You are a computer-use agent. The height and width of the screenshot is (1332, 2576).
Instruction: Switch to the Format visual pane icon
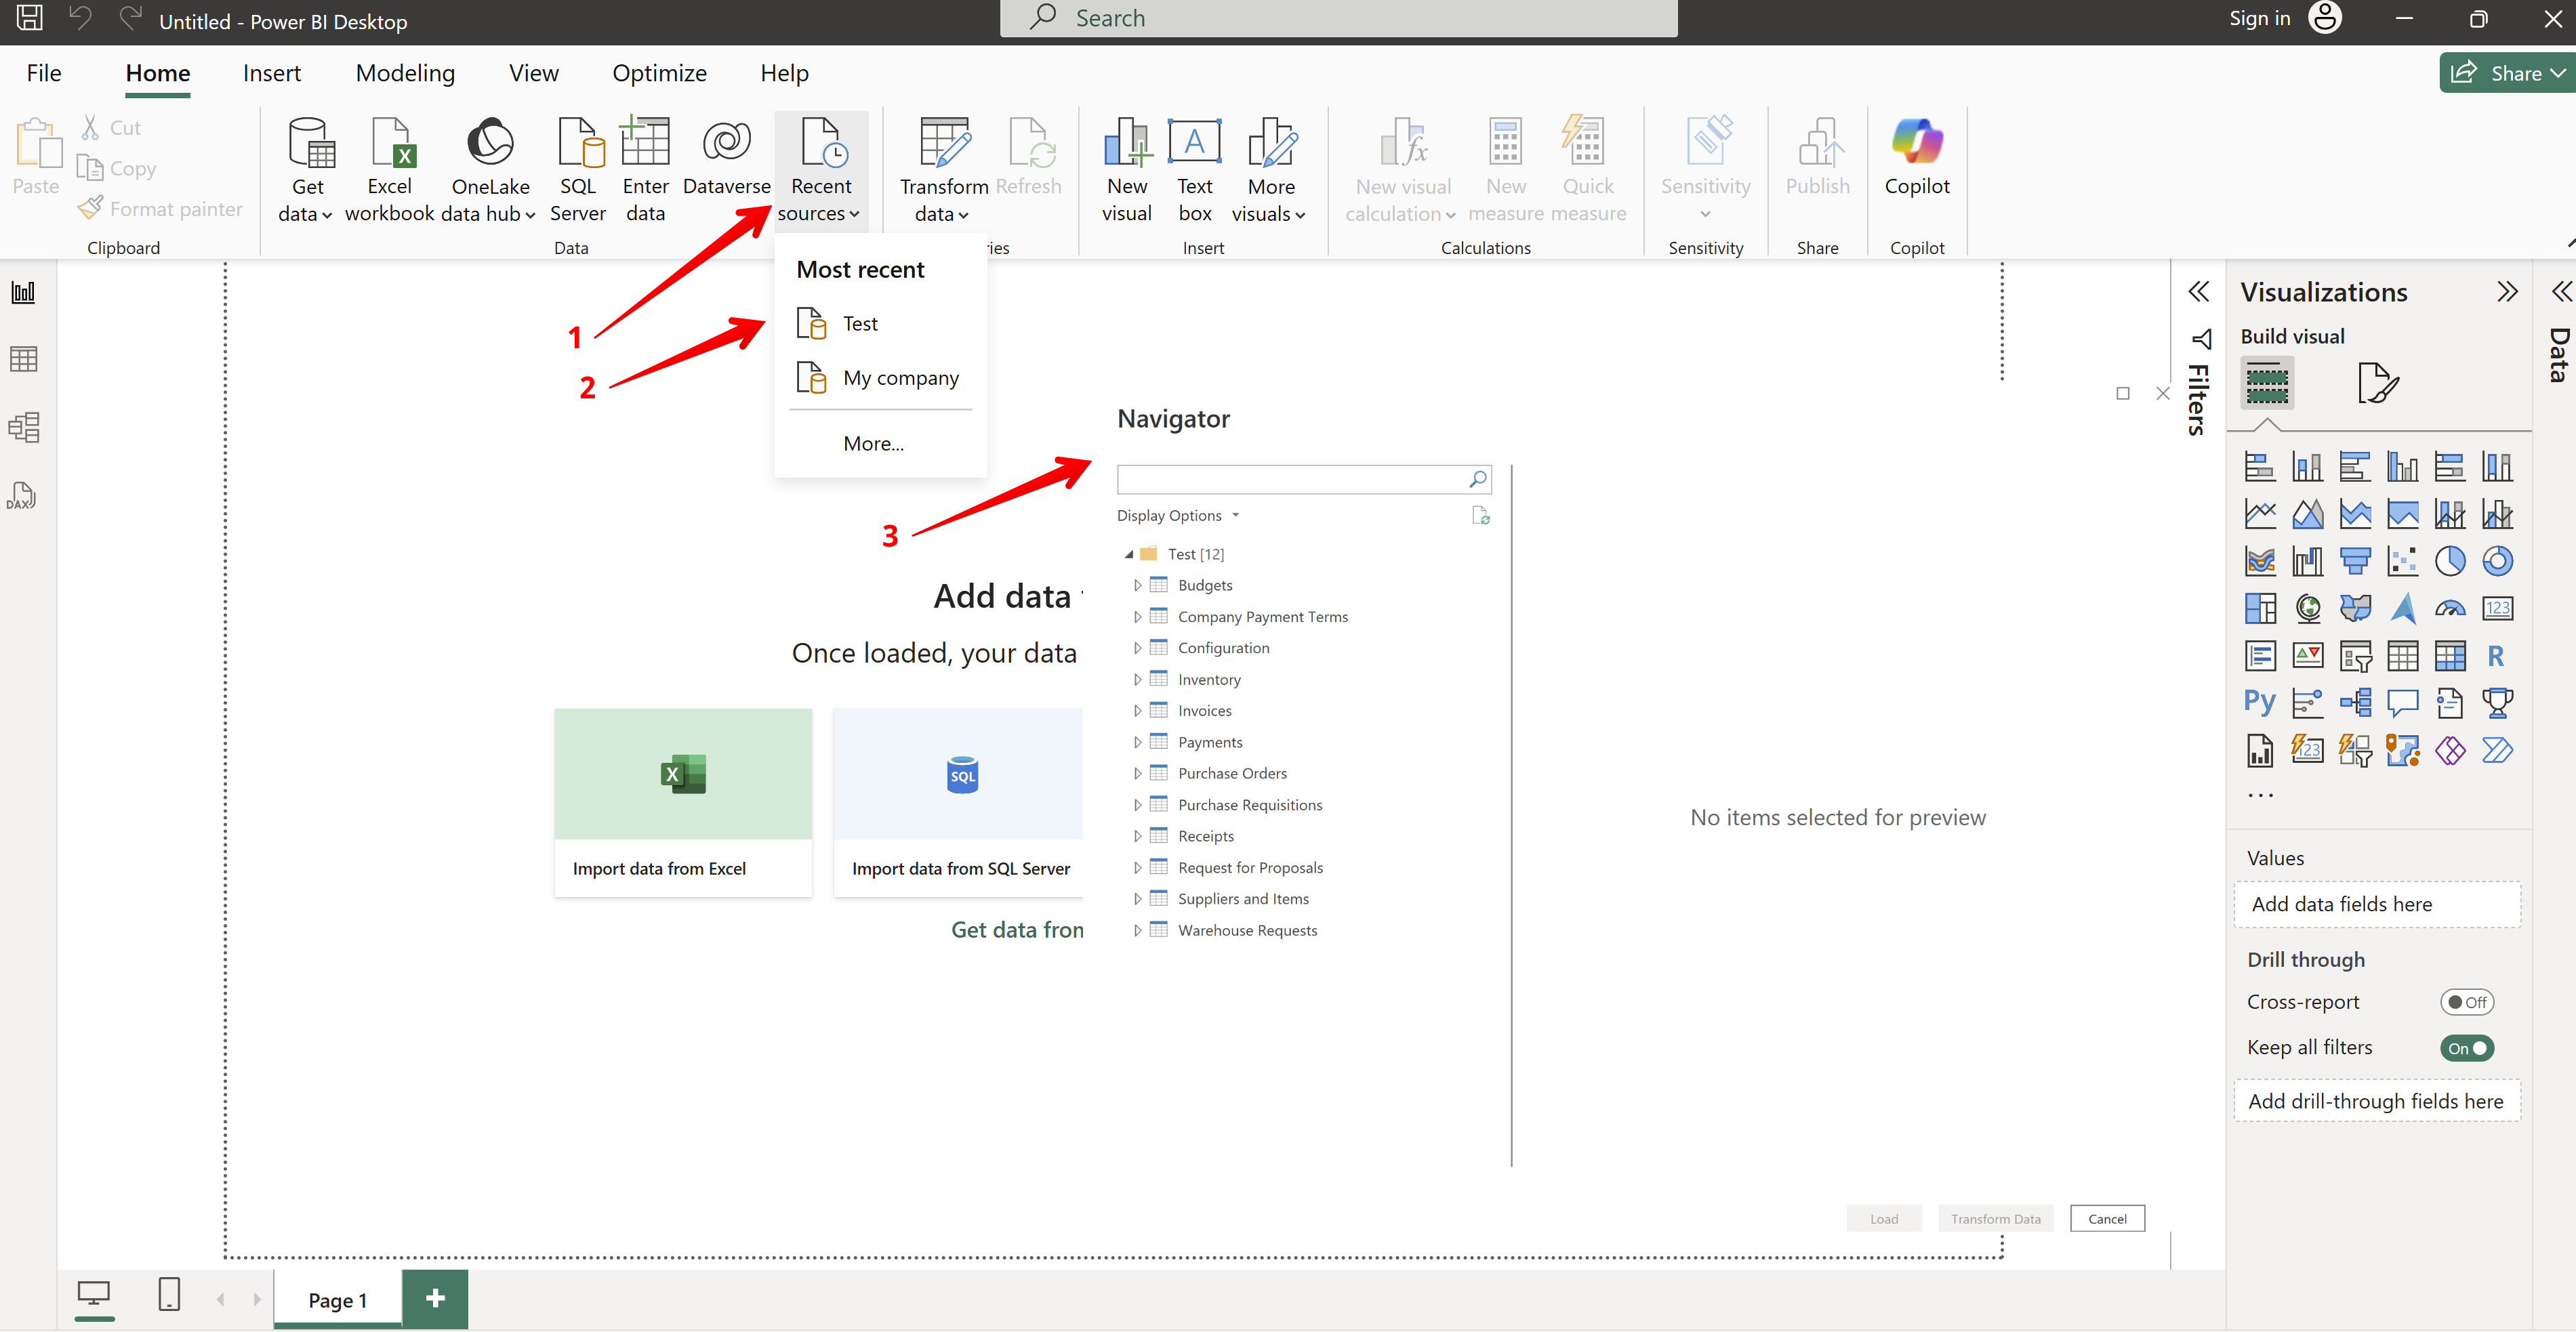pos(2378,383)
